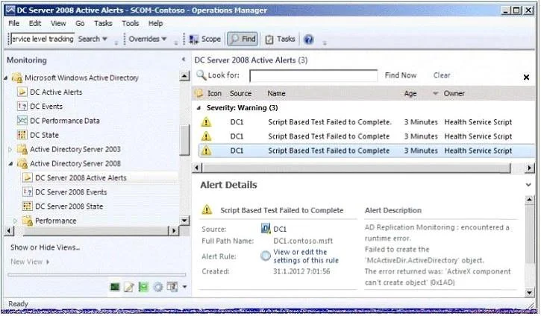541x316 pixels.
Task: Open the Tasks toolbar button
Action: pos(280,39)
